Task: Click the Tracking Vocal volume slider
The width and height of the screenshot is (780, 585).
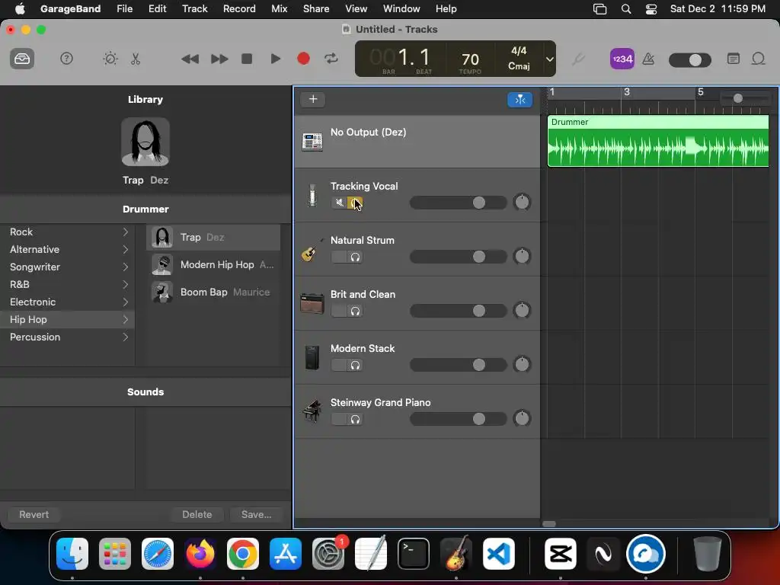Action: (x=458, y=203)
